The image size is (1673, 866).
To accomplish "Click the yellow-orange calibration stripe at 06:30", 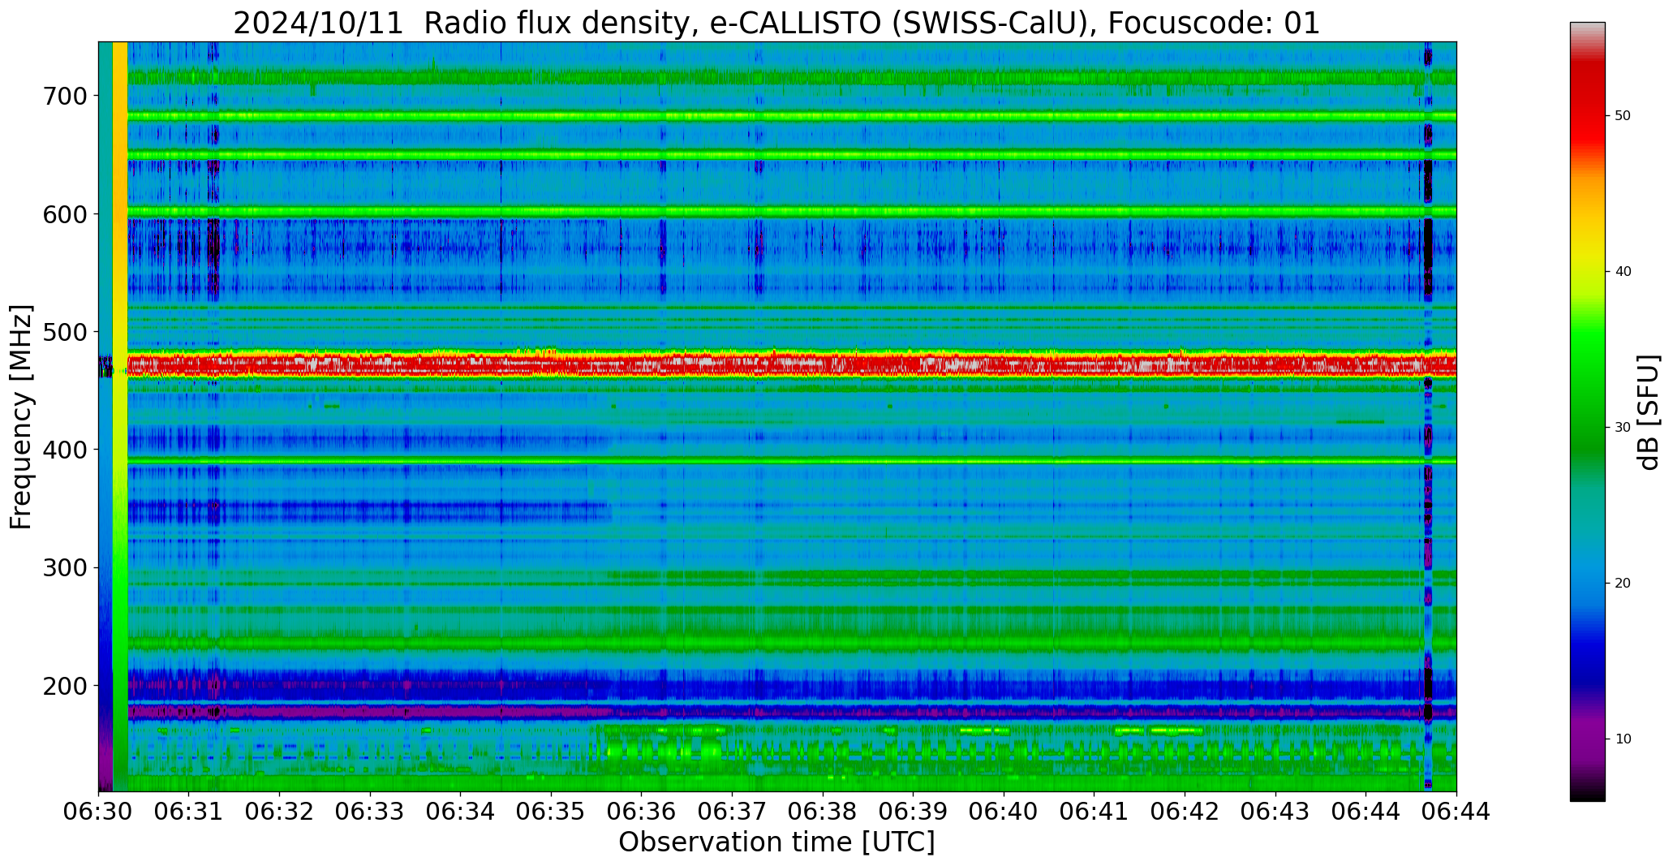I will tap(120, 416).
